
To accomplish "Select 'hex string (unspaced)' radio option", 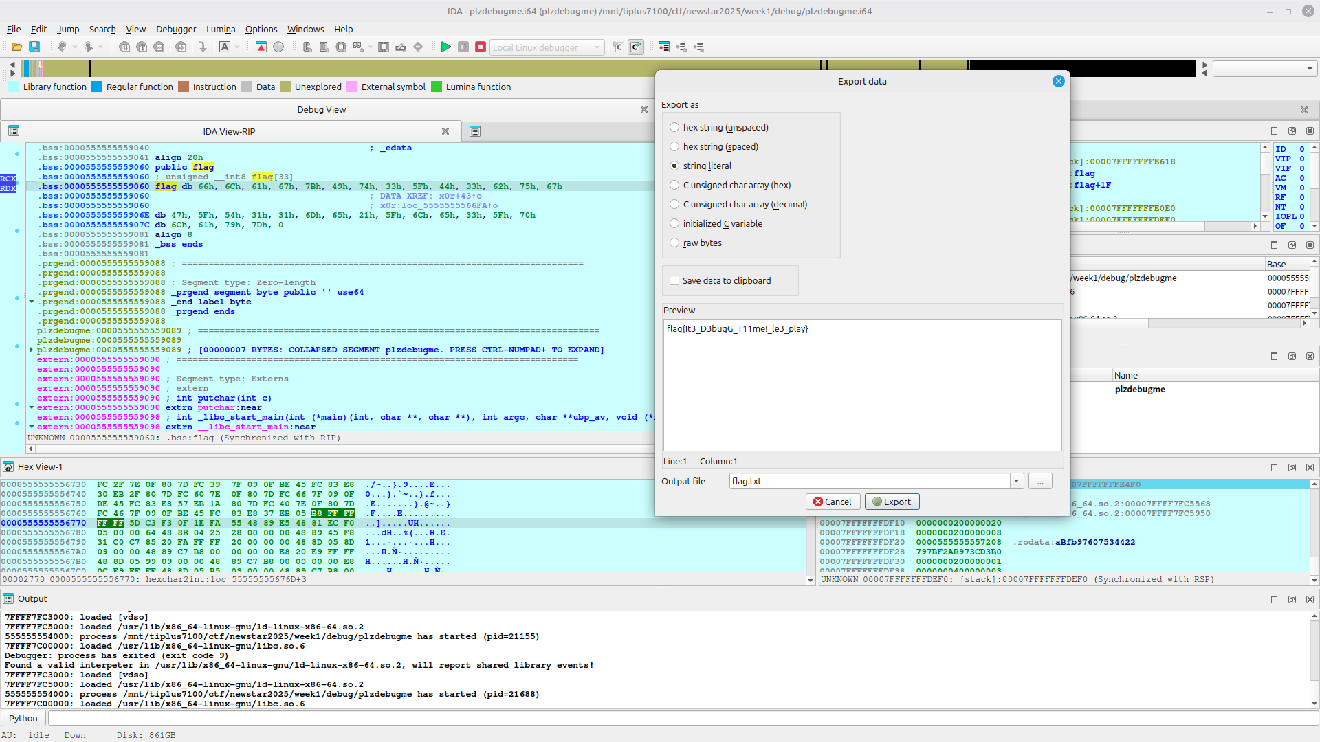I will 674,128.
